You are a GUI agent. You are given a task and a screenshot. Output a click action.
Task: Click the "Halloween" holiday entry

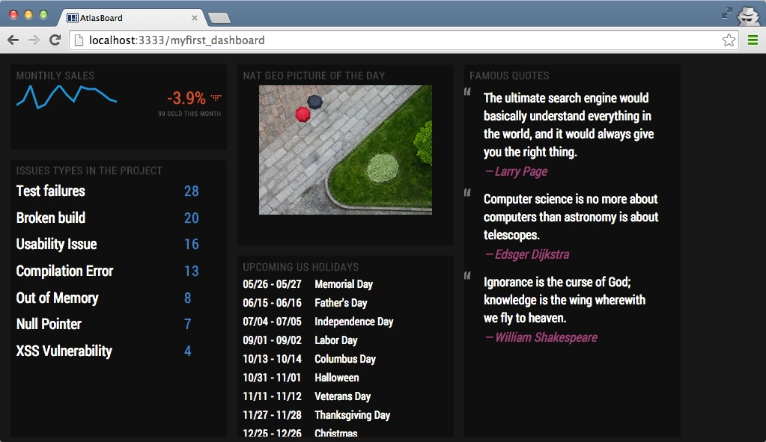click(x=337, y=378)
